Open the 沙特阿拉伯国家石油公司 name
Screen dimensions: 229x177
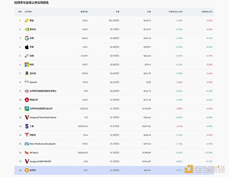41,109
